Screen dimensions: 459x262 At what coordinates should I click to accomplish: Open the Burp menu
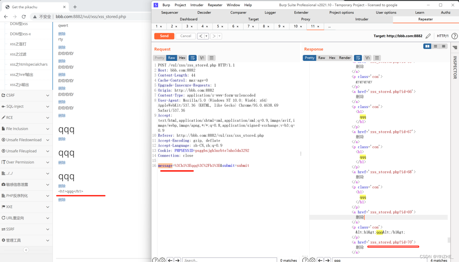click(166, 5)
